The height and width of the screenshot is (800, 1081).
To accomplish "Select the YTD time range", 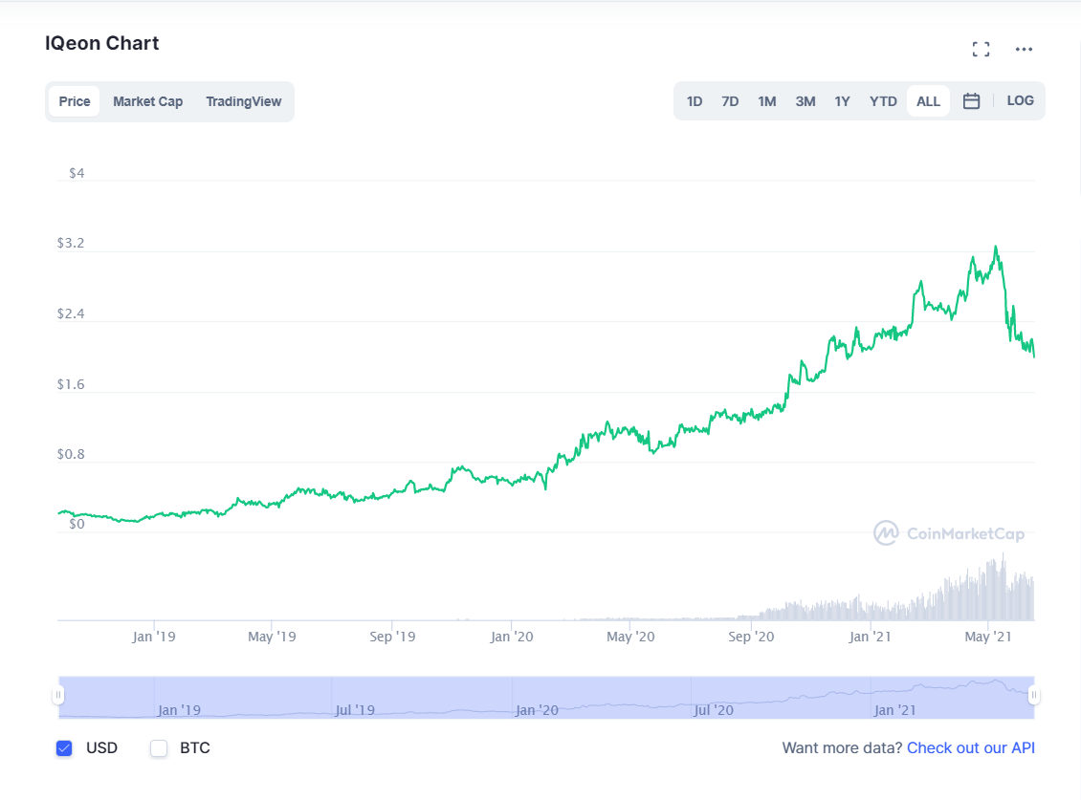I will (x=883, y=101).
